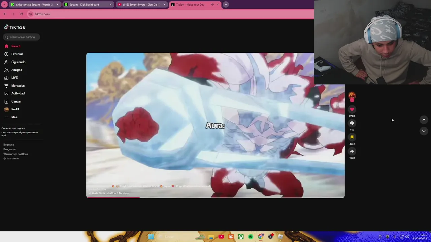431x242 pixels.
Task: Click the Siguiendo person icon
Action: click(6, 62)
